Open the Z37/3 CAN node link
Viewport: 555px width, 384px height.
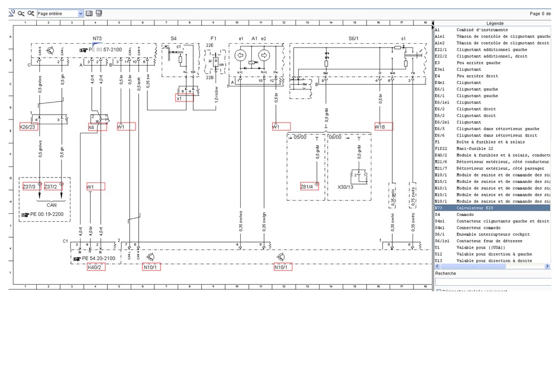pyautogui.click(x=32, y=186)
